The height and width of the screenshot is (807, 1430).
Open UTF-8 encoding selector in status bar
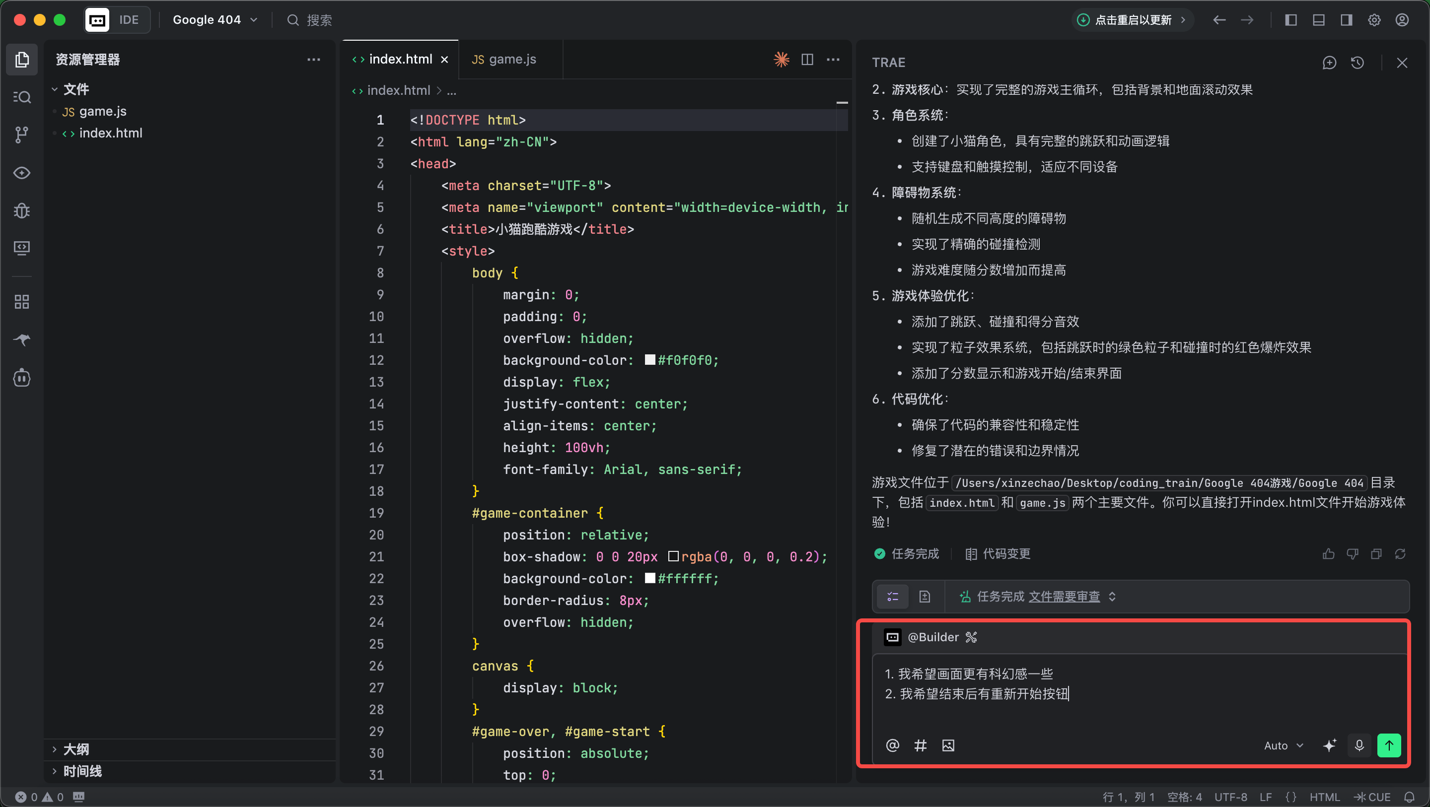[x=1230, y=797]
